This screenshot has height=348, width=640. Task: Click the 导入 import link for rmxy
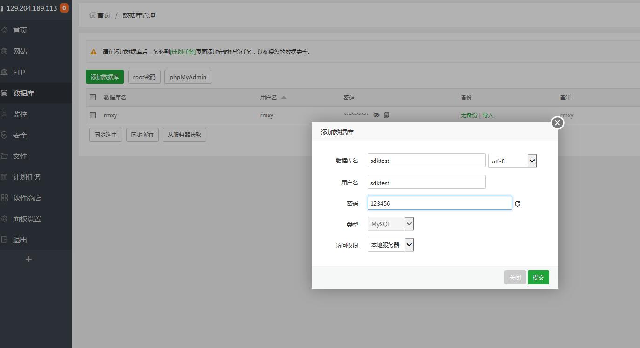click(488, 115)
